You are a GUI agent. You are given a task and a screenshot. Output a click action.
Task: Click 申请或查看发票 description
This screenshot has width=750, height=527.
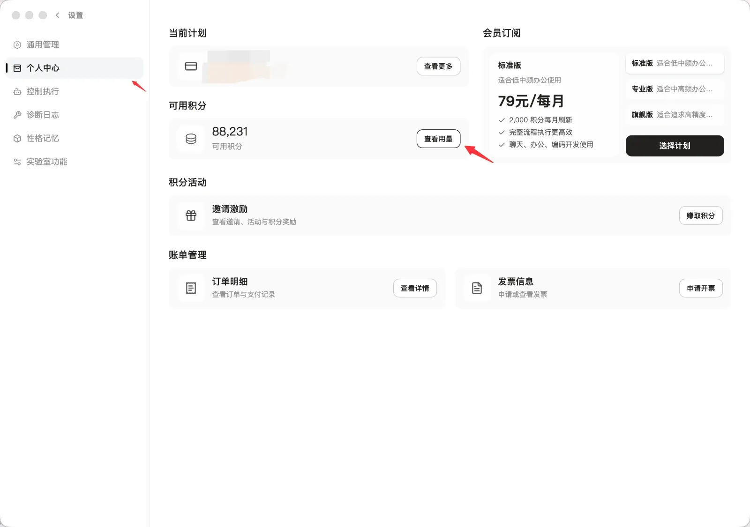pyautogui.click(x=523, y=294)
